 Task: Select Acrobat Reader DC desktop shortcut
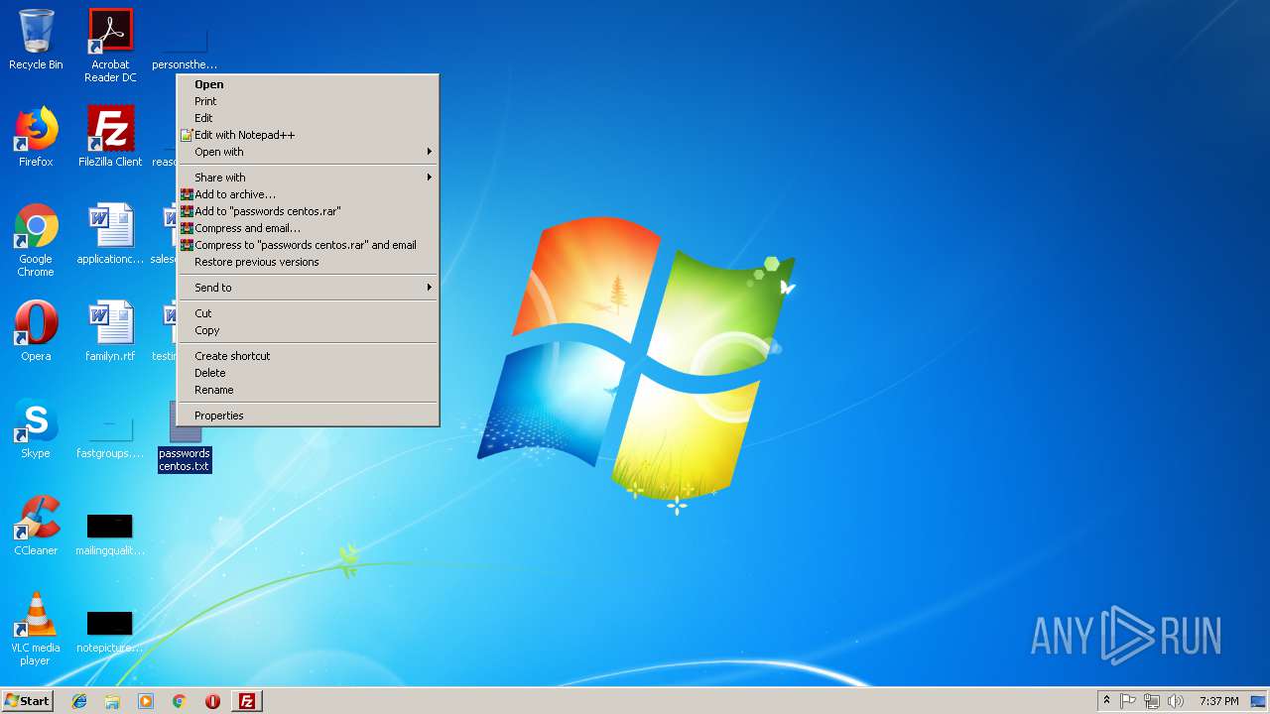point(110,46)
